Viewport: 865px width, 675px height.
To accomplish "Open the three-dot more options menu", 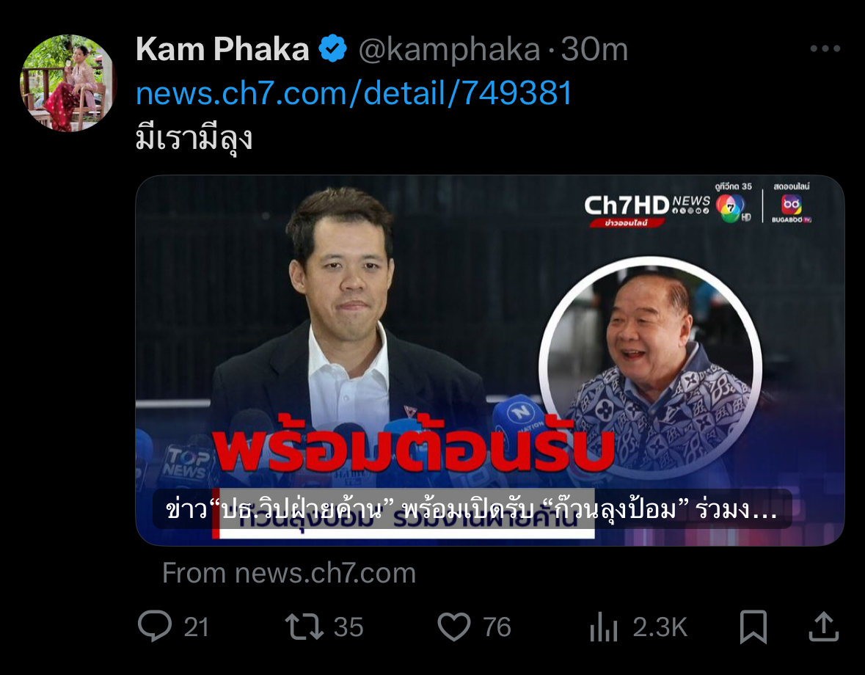I will [x=825, y=48].
